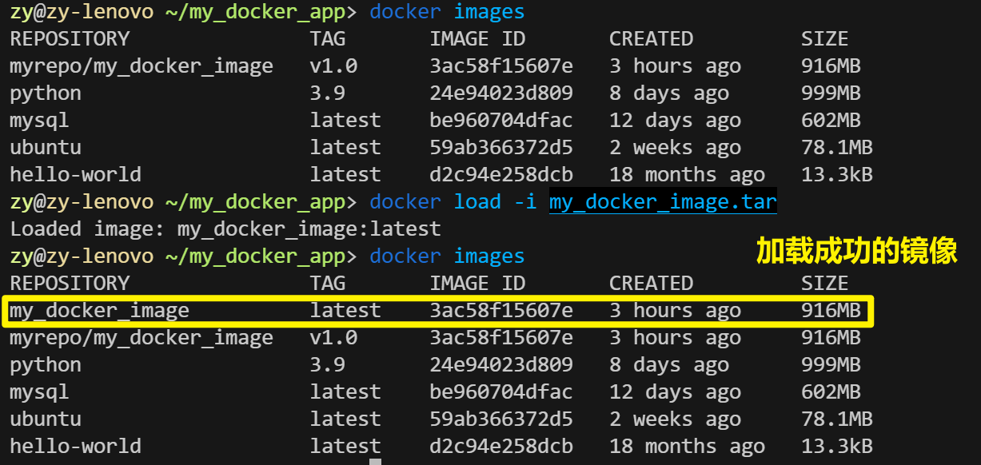This screenshot has width=981, height=465.
Task: Click the SIZE header of the second listing
Action: [x=825, y=284]
